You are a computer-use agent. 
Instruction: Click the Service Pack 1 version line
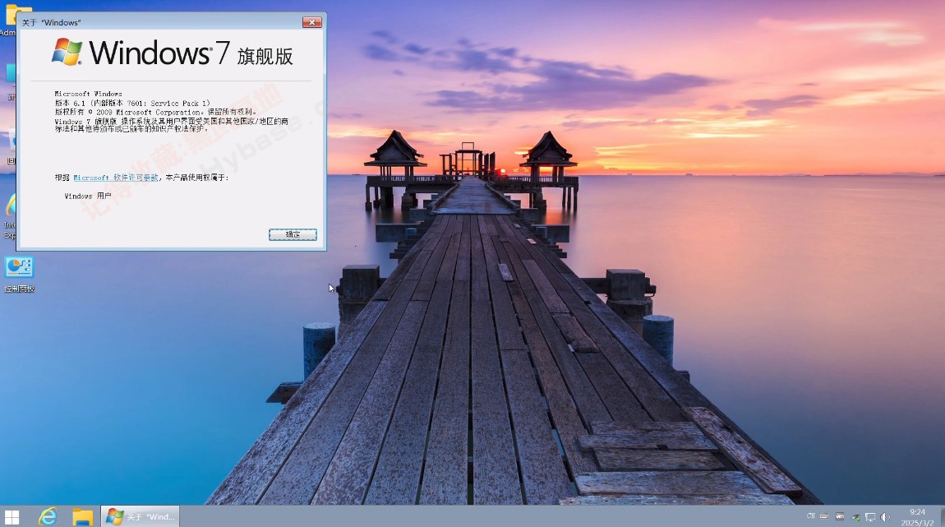[x=132, y=103]
